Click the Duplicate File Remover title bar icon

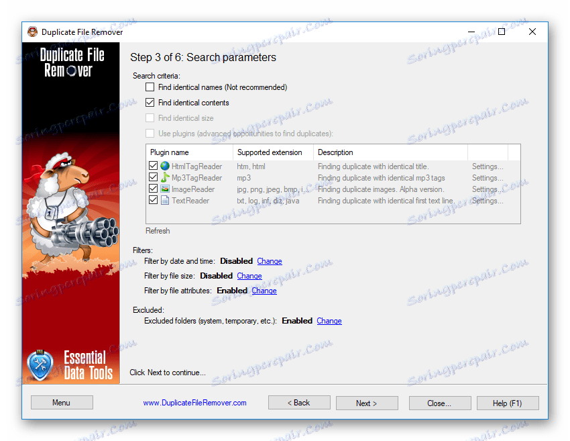coord(33,32)
